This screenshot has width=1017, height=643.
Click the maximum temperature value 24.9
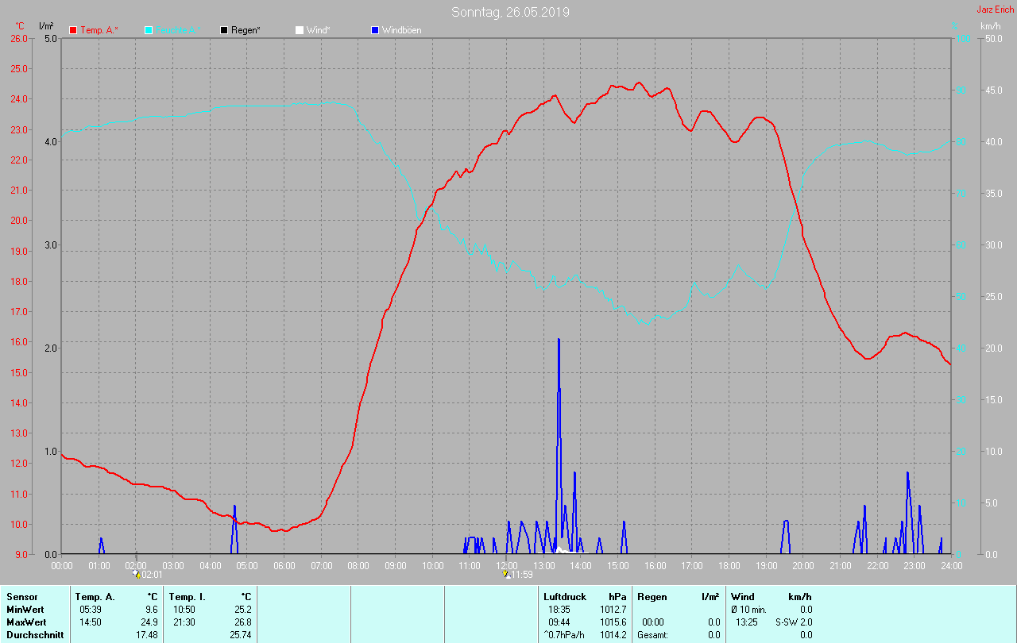click(x=149, y=622)
